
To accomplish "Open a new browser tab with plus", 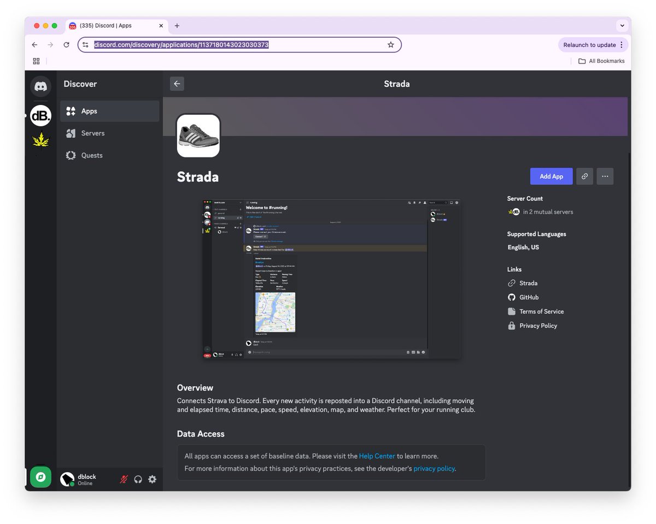I will point(177,26).
